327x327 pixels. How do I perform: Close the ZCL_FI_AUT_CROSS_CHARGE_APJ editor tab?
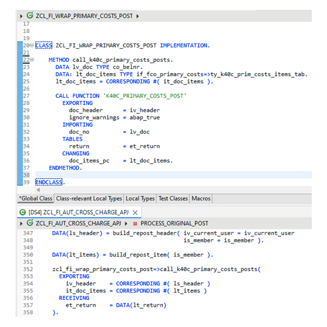135,213
